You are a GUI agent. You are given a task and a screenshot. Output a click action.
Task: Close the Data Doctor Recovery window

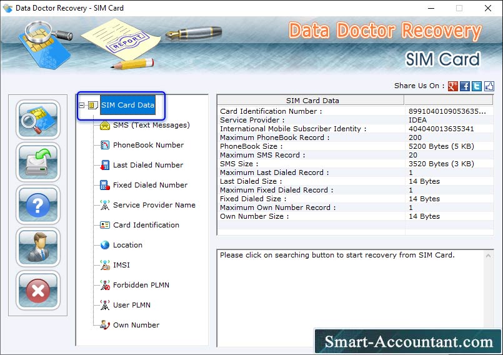[487, 8]
